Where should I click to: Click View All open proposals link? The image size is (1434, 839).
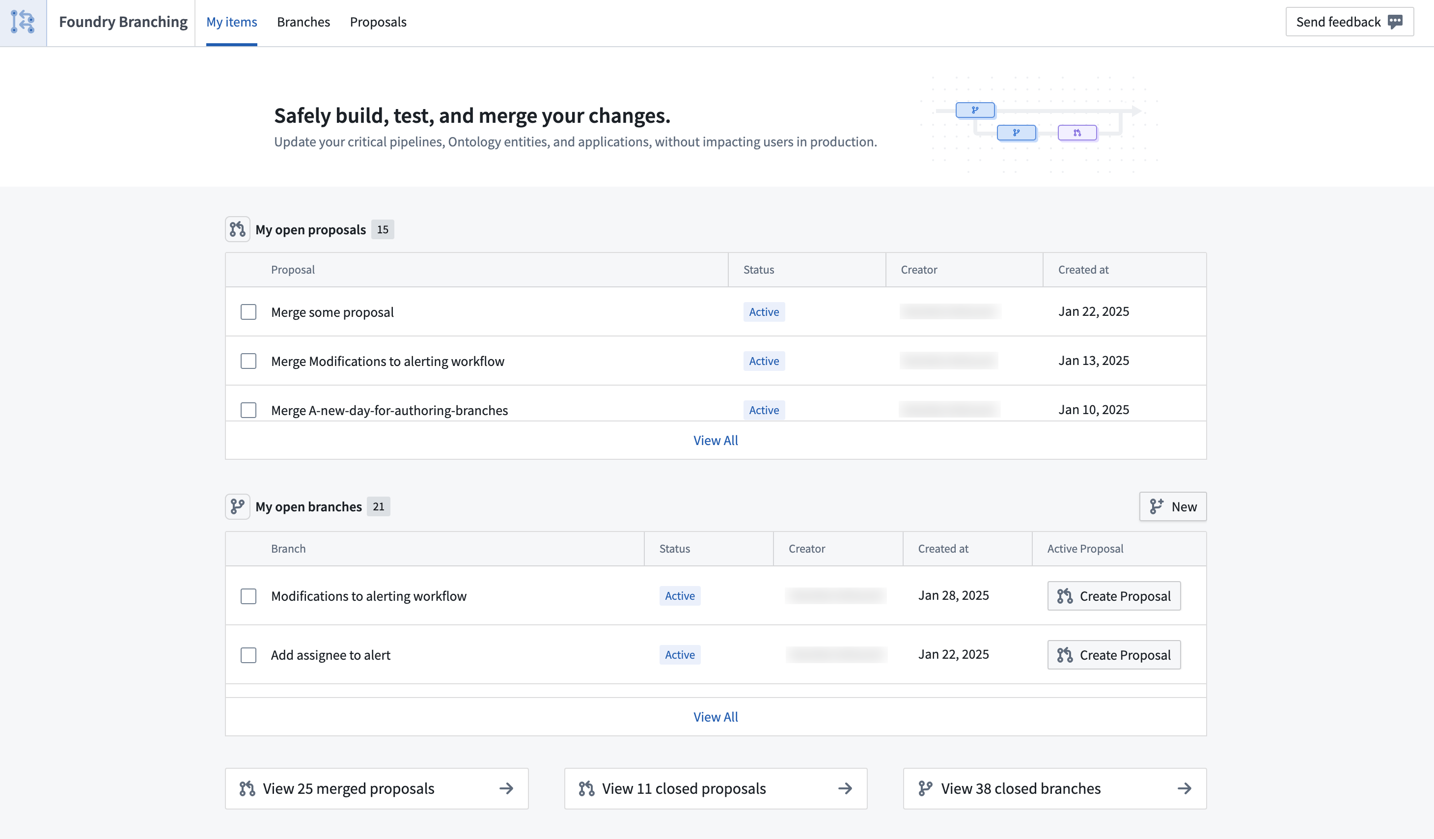tap(715, 440)
